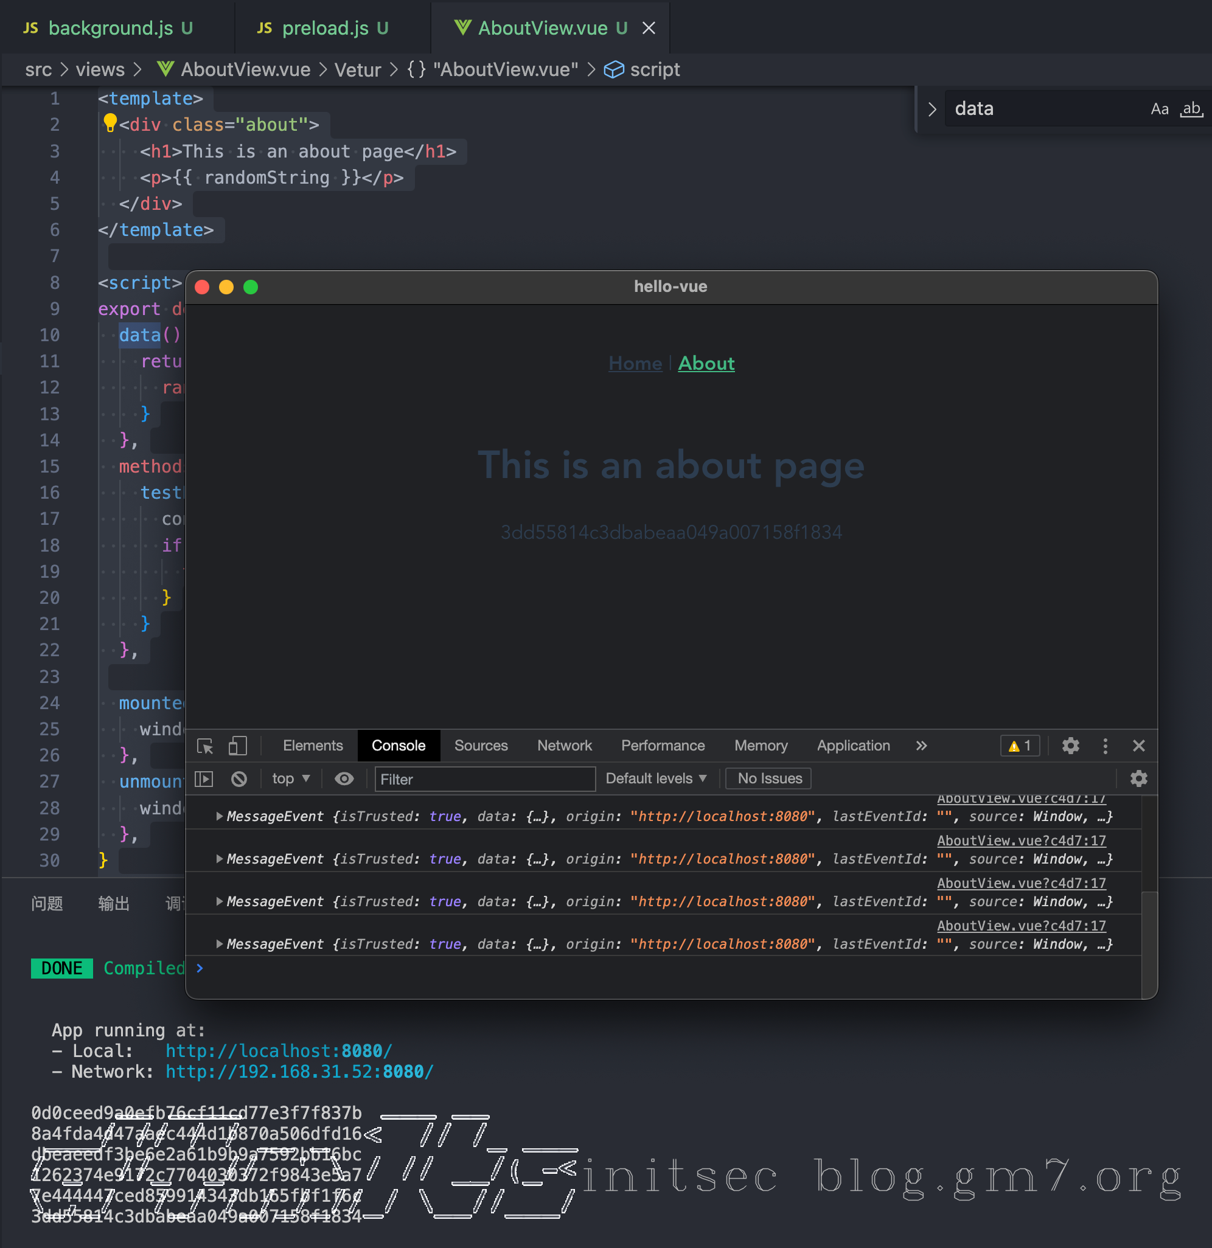Toggle the device toolbar icon

pos(237,746)
